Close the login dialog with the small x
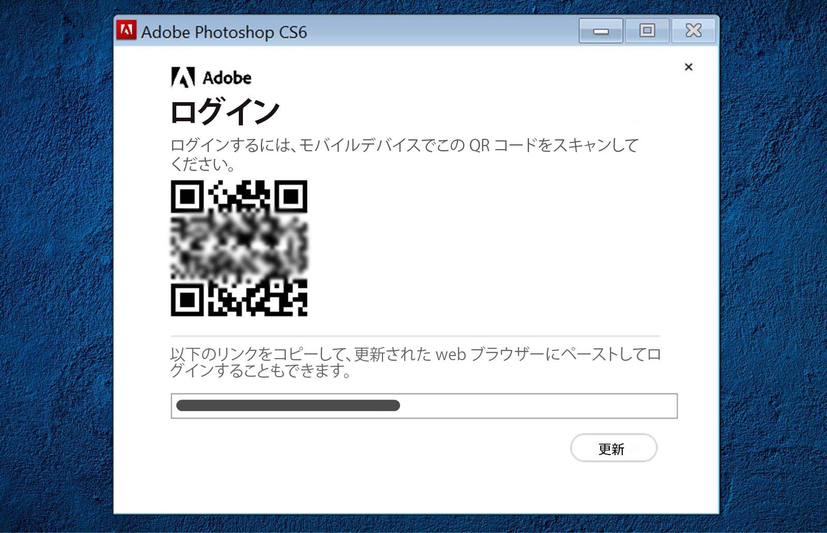 tap(688, 67)
